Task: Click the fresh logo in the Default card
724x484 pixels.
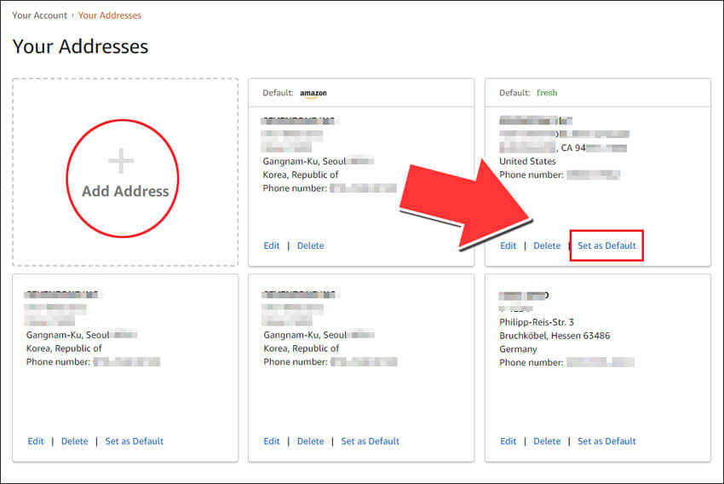Action: tap(547, 93)
